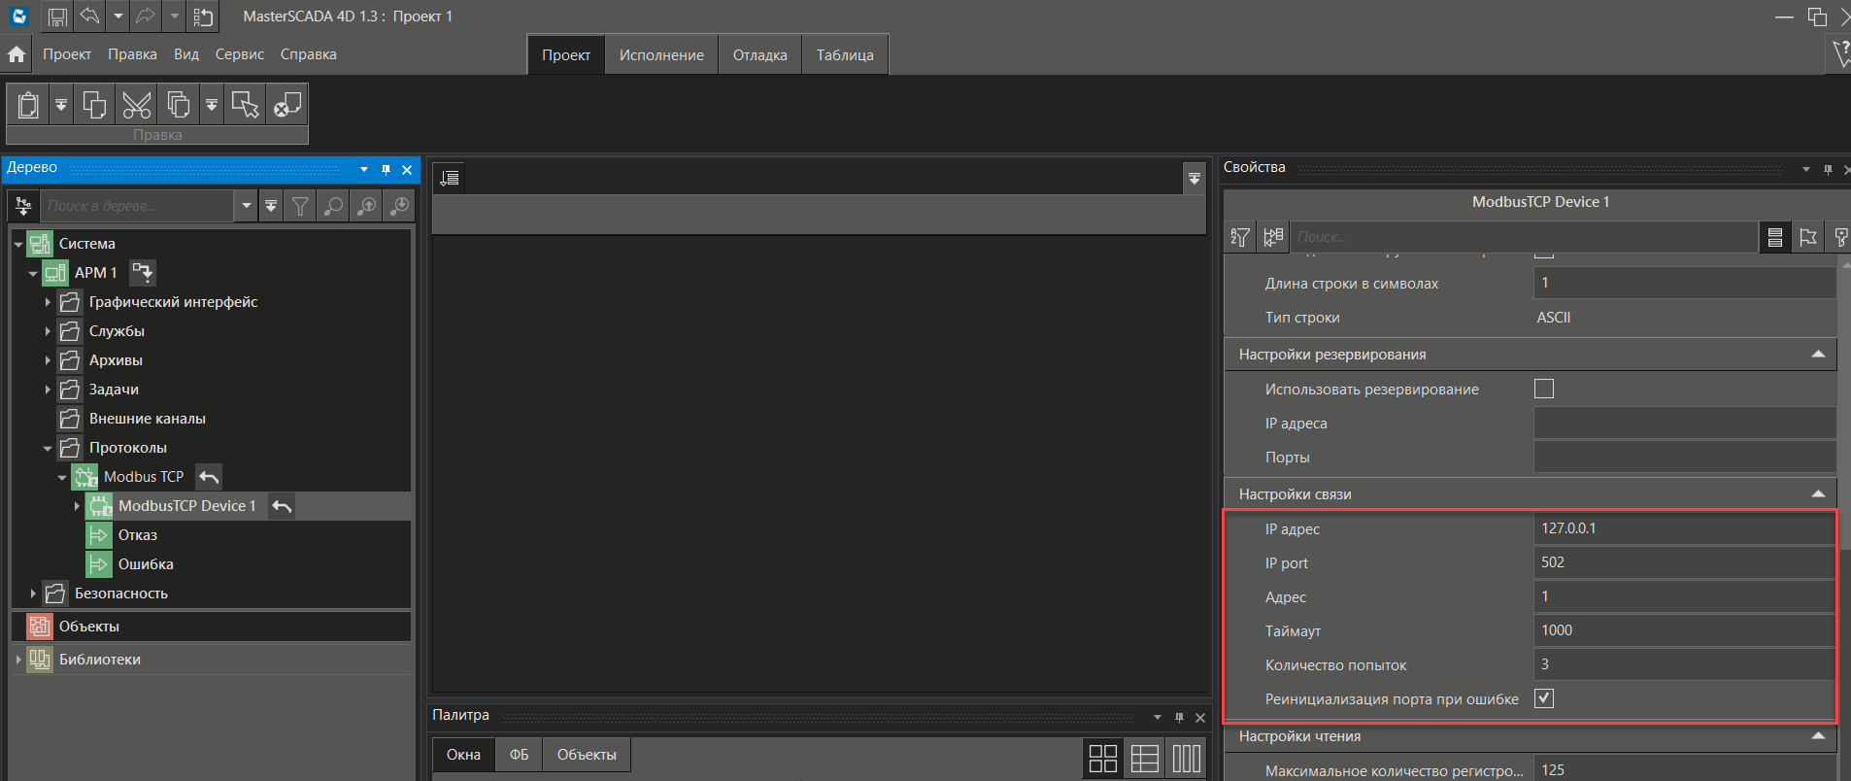
Task: Open the paste options dropdown
Action: [x=60, y=104]
